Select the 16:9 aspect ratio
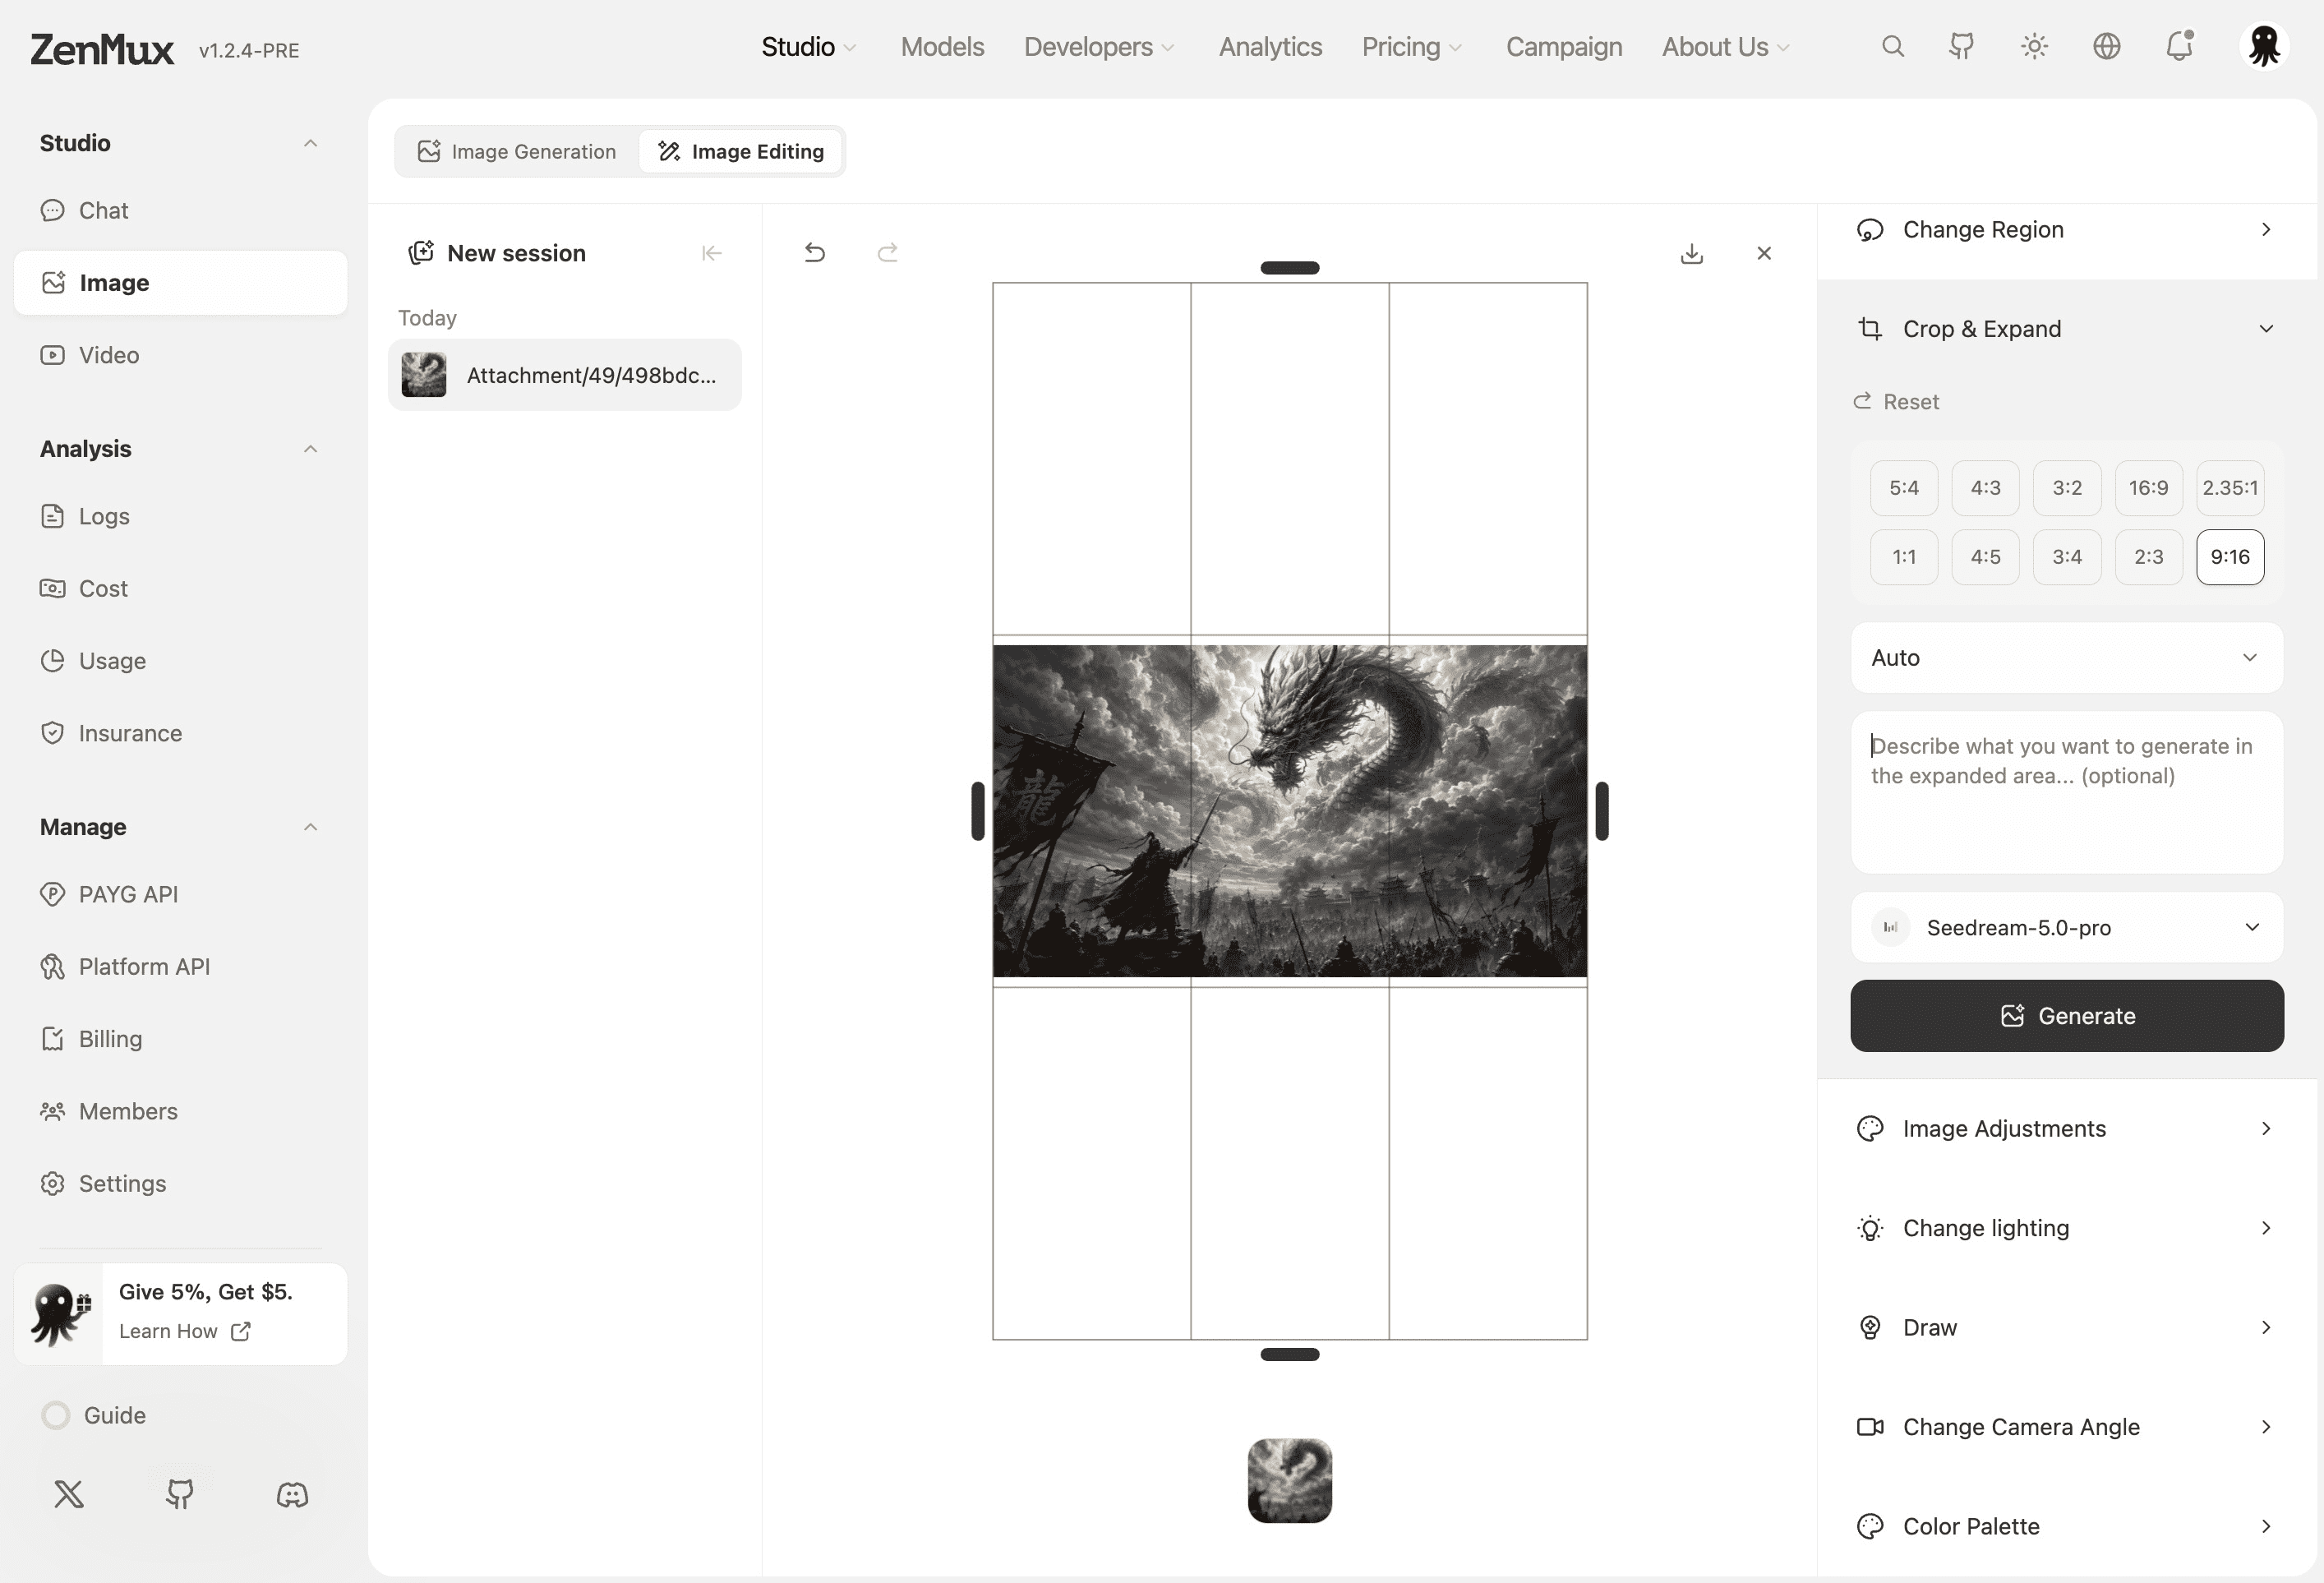Viewport: 2324px width, 1583px height. tap(2148, 488)
